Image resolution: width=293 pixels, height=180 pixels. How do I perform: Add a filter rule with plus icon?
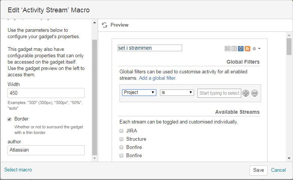[246, 93]
